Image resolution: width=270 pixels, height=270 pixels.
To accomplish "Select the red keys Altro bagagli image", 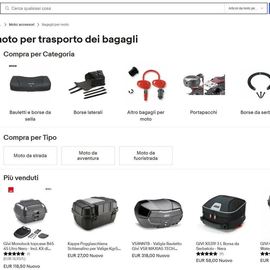I will point(146,84).
